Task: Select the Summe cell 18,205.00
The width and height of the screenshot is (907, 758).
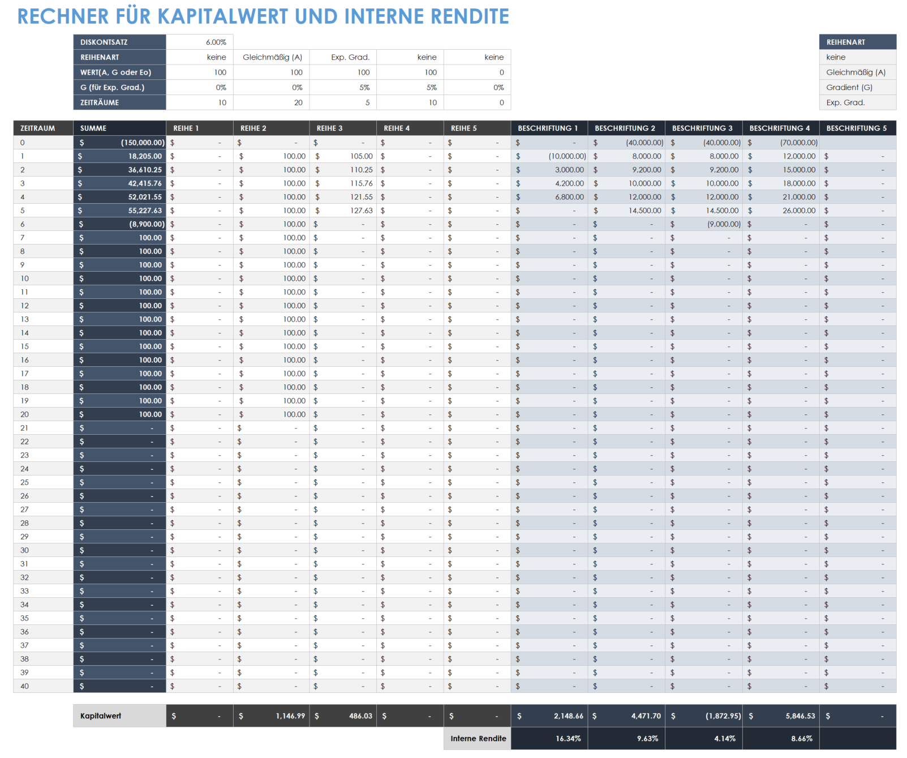Action: 119,156
